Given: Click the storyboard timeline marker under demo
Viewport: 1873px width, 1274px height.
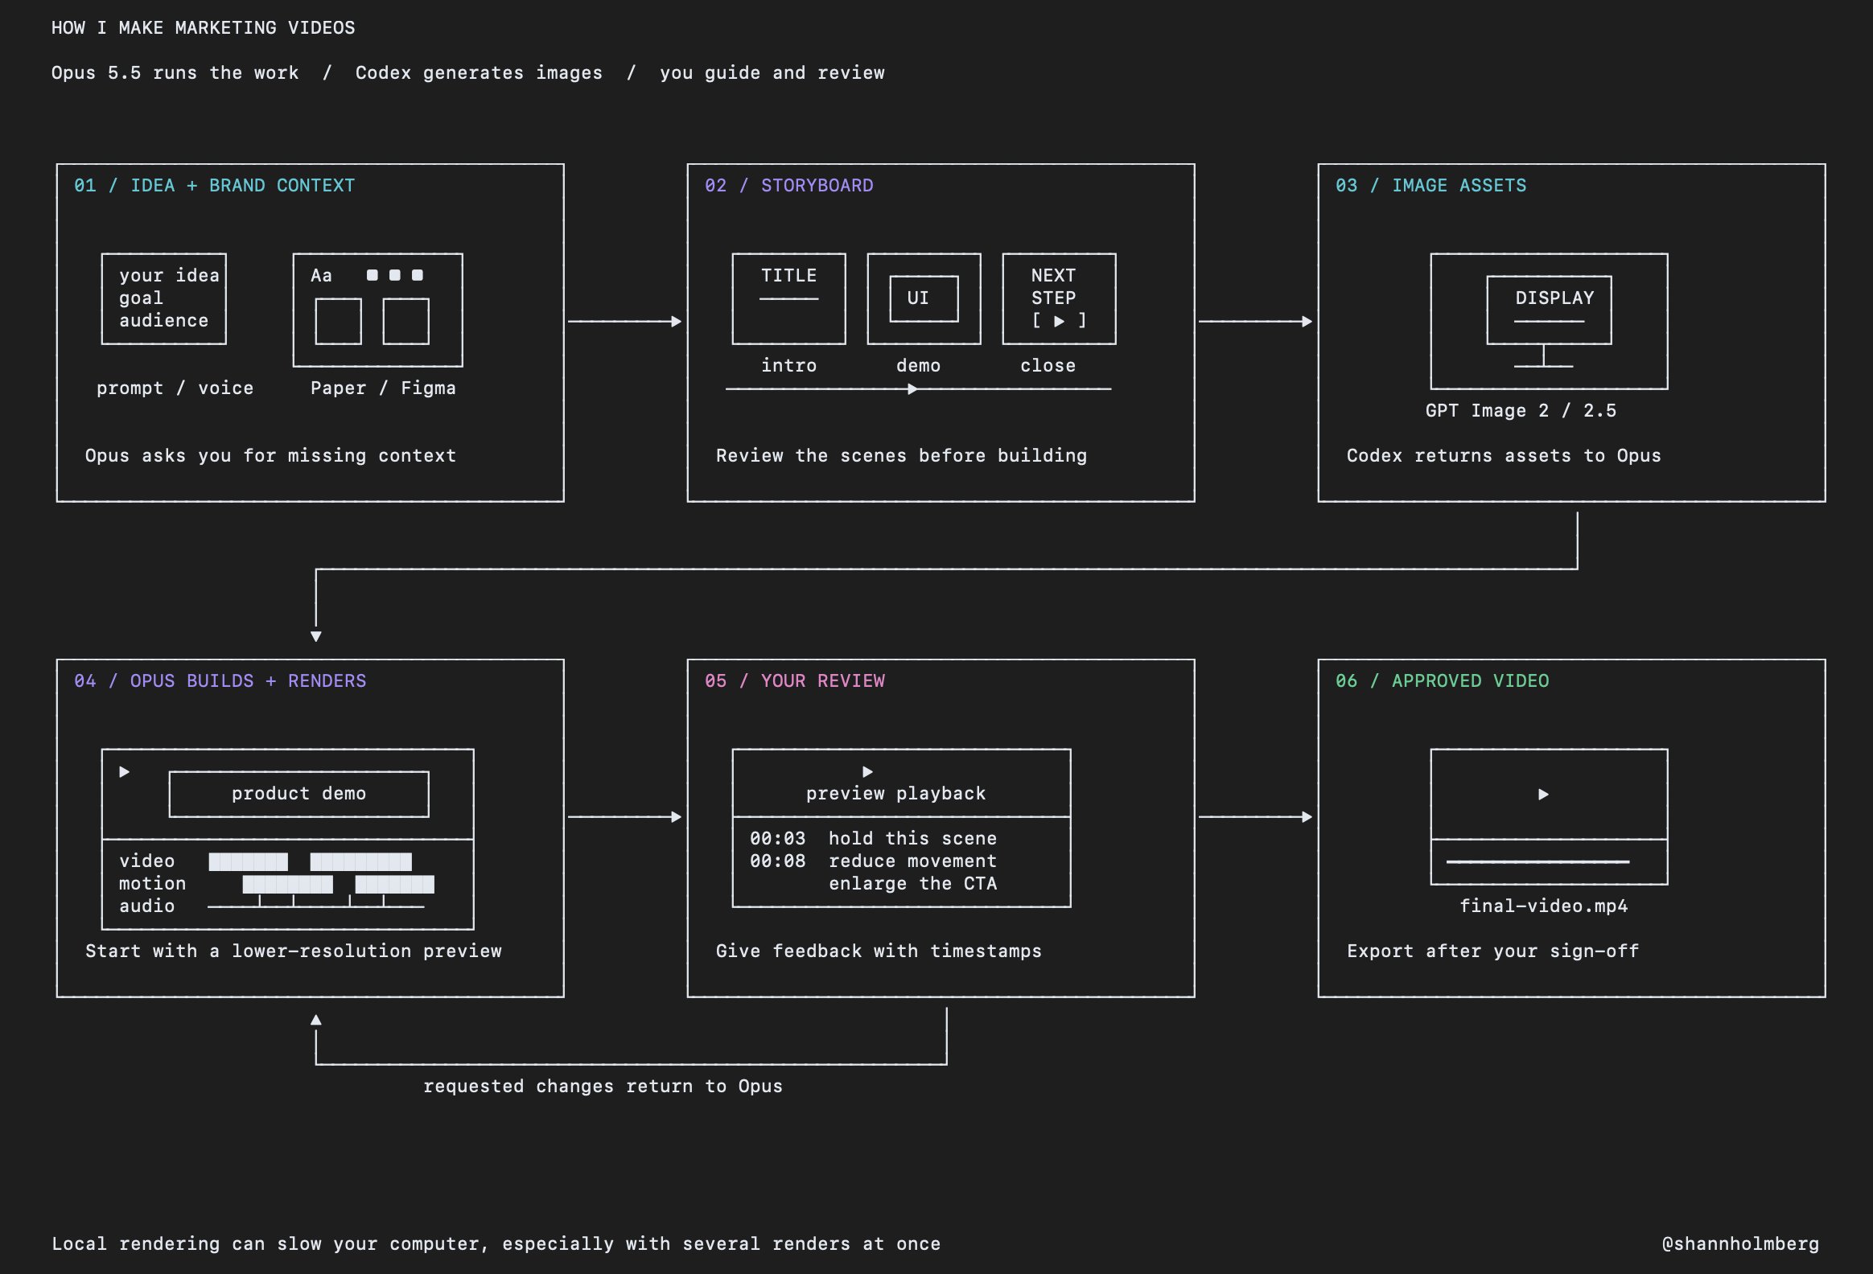Looking at the screenshot, I should pos(912,389).
